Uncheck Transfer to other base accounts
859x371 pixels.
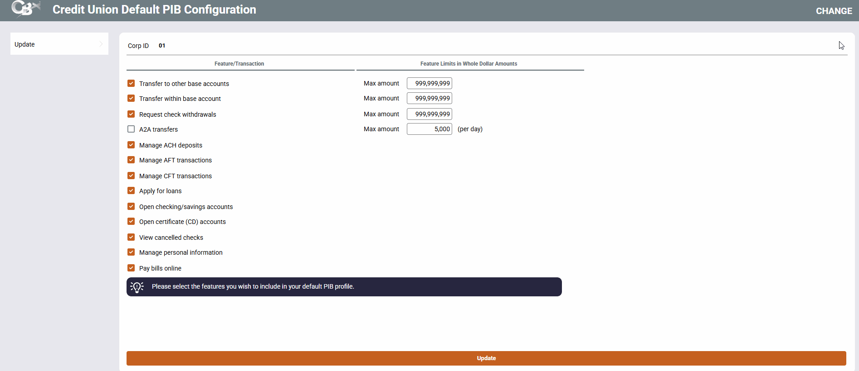point(131,83)
